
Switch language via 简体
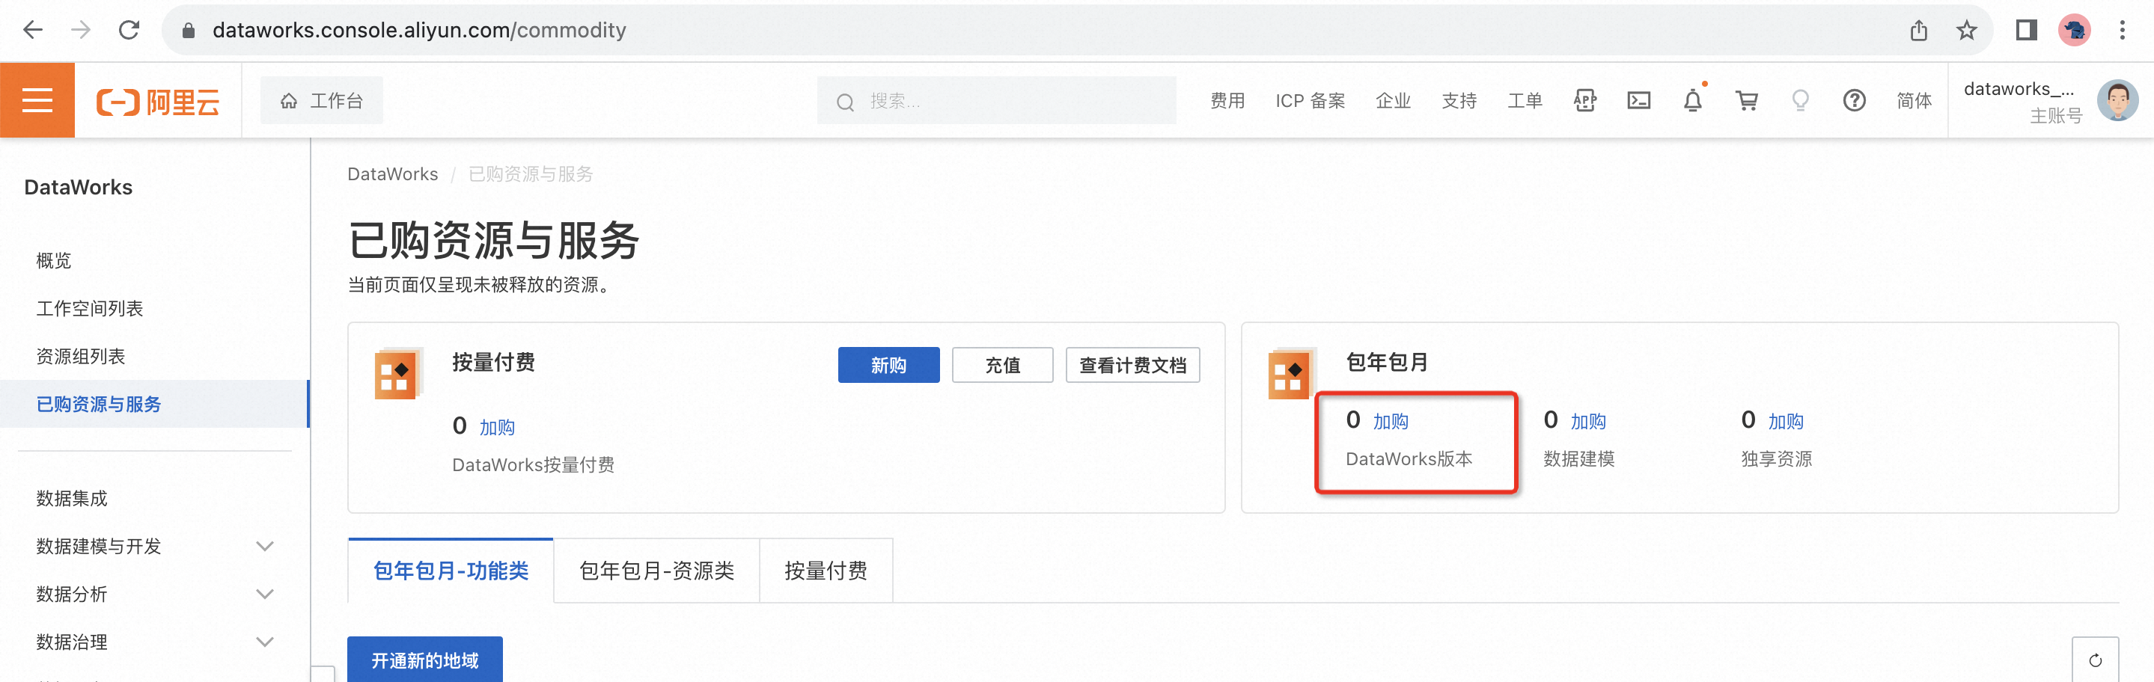pyautogui.click(x=1914, y=101)
